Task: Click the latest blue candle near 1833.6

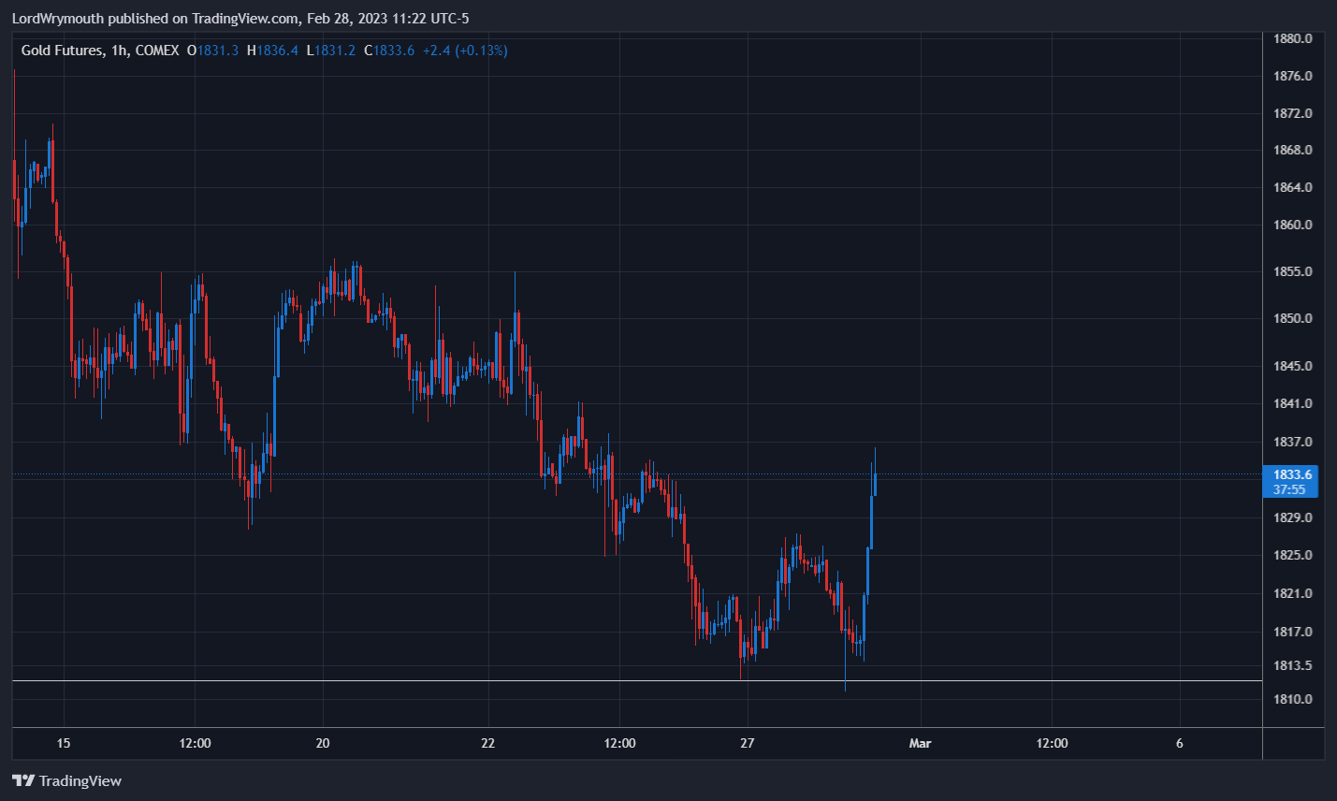Action: [875, 483]
